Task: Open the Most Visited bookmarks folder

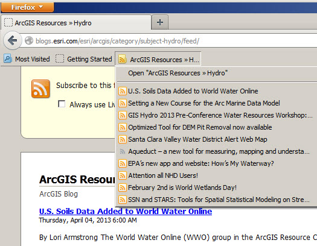Action: (x=27, y=59)
